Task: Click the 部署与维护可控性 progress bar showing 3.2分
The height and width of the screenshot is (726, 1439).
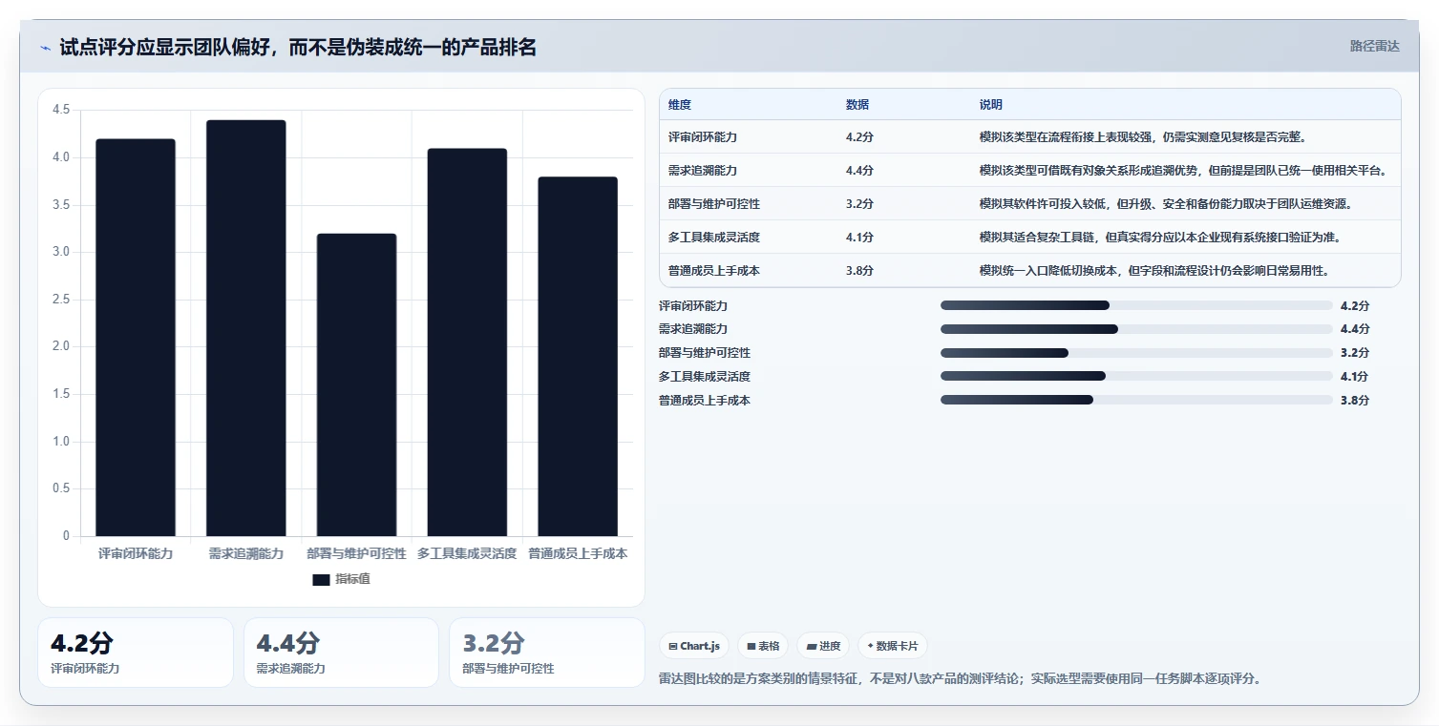Action: (1136, 353)
